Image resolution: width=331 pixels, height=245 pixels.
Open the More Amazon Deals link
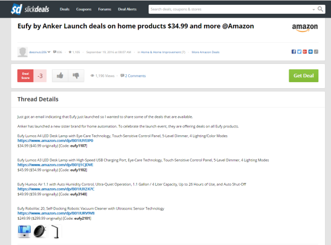pyautogui.click(x=205, y=52)
